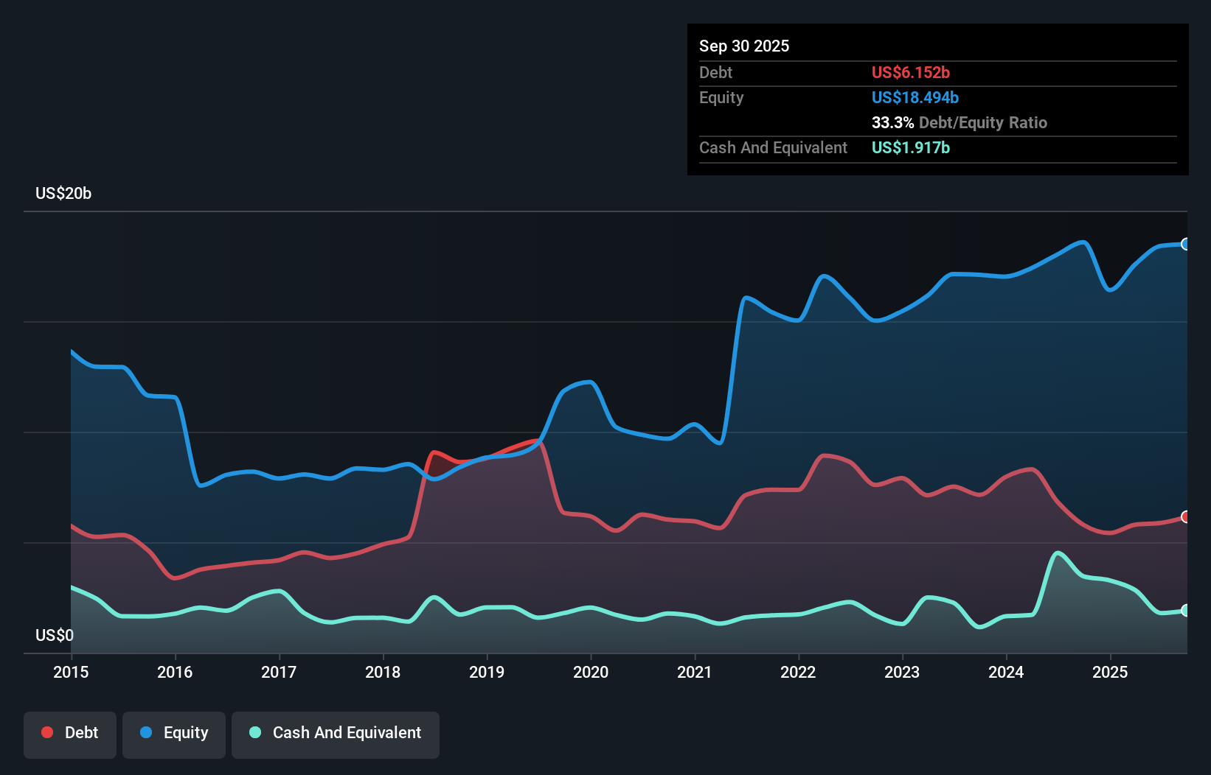
Task: Toggle the Cash And Equivalent series visibility
Action: [335, 733]
